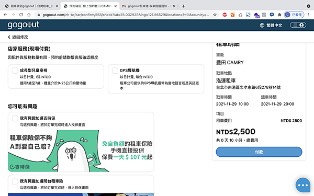Viewport: 314px width, 196px height.
Task: Click 泓運租車 pickup location name
Action: [x=226, y=80]
